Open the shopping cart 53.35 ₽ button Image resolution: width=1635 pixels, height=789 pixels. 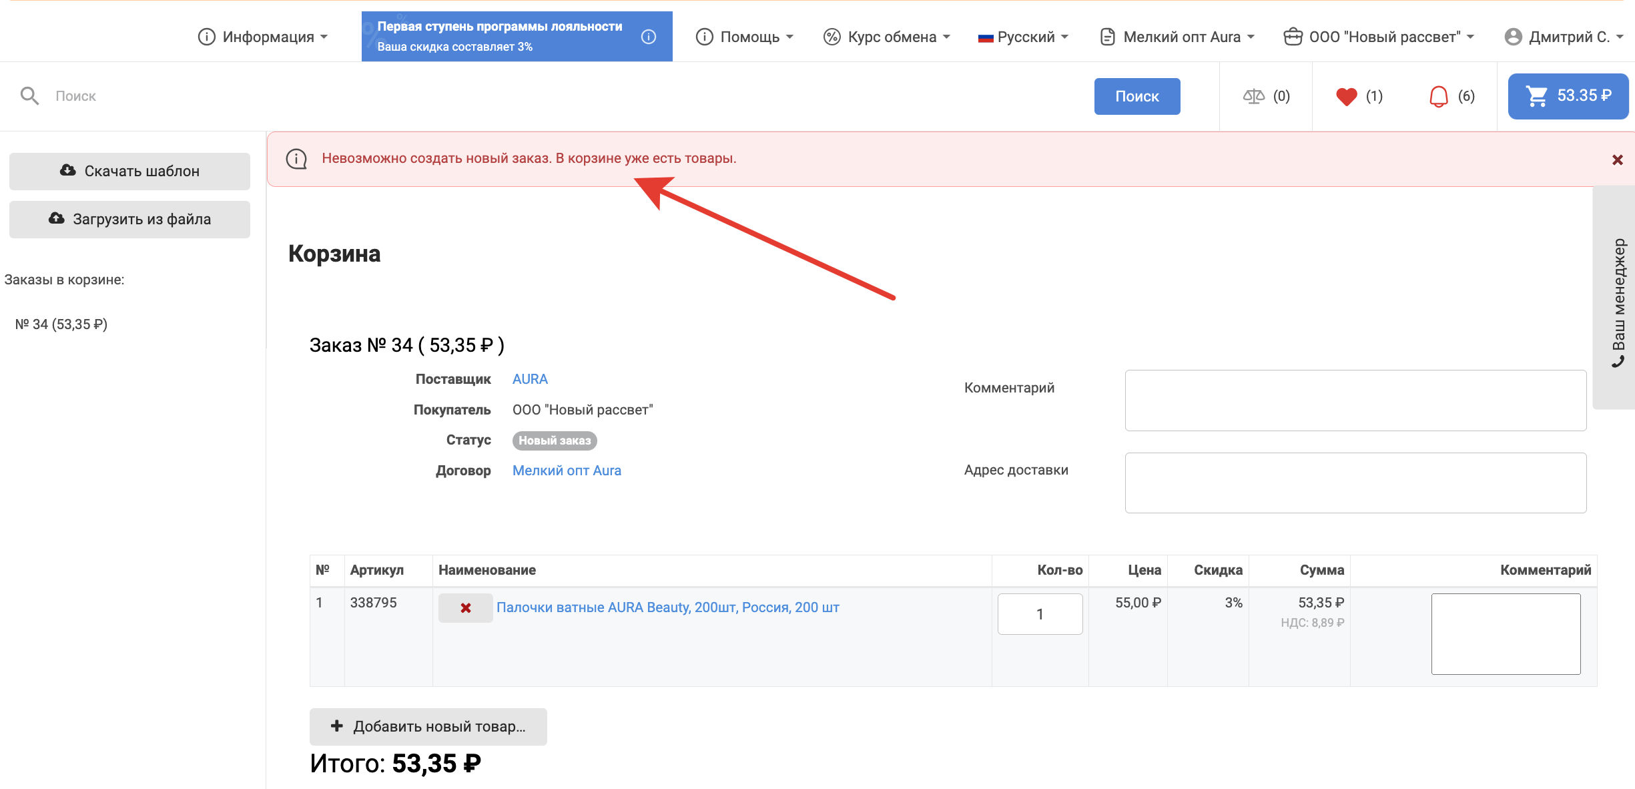pos(1568,96)
